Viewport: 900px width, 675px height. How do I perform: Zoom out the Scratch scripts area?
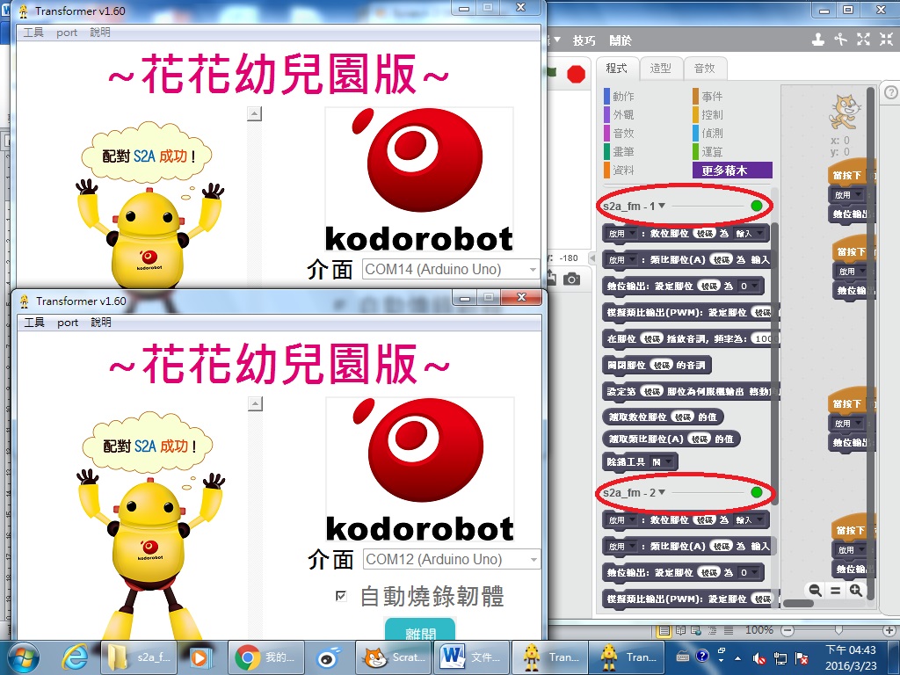(815, 590)
